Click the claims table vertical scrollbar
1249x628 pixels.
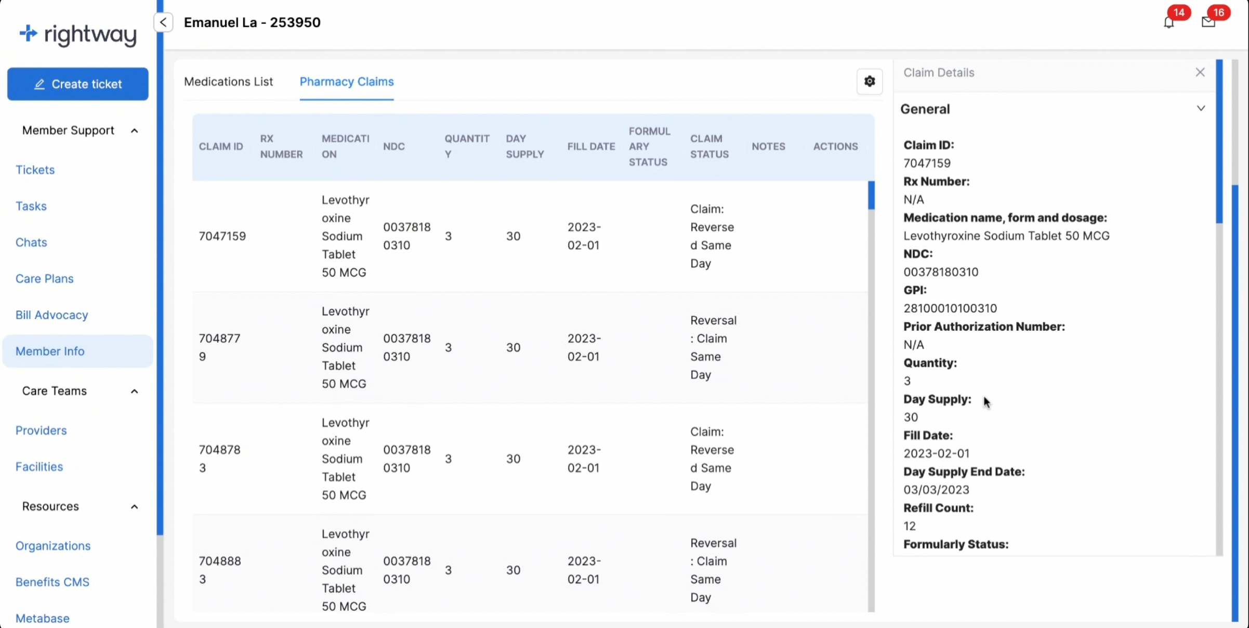[871, 195]
